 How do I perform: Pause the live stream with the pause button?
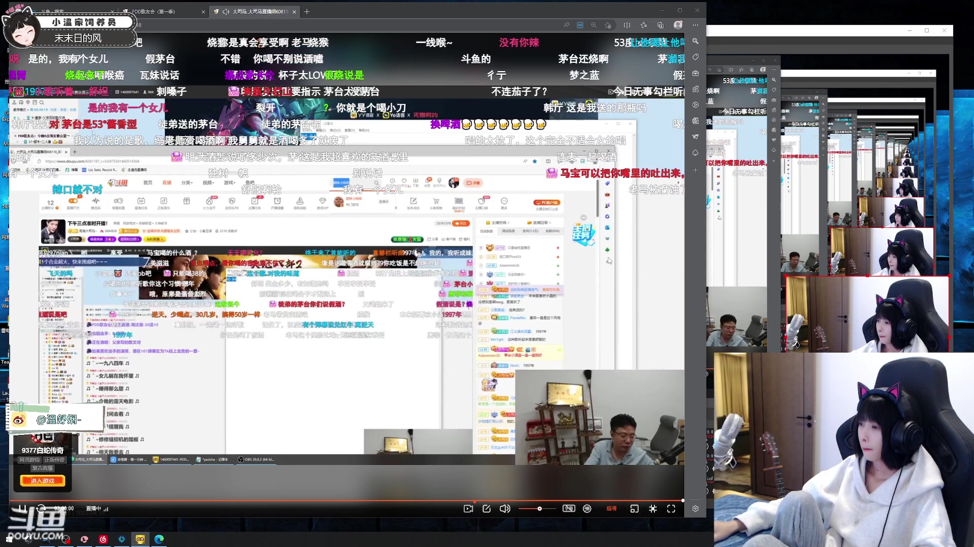click(22, 509)
